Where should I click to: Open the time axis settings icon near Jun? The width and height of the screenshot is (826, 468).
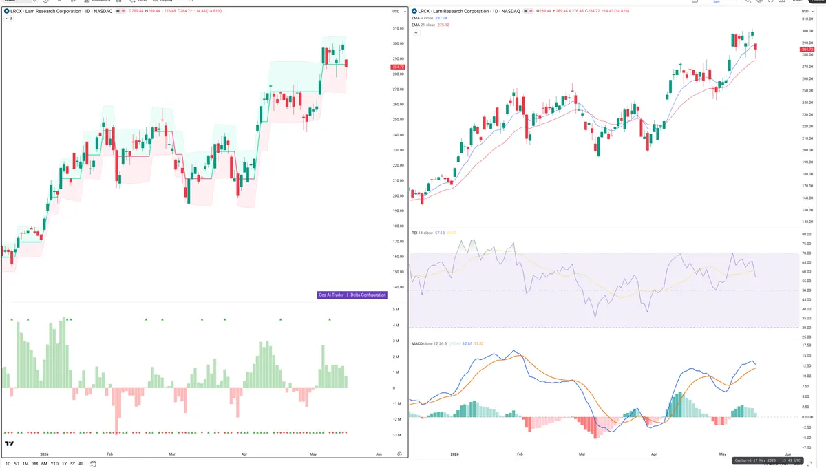399,454
